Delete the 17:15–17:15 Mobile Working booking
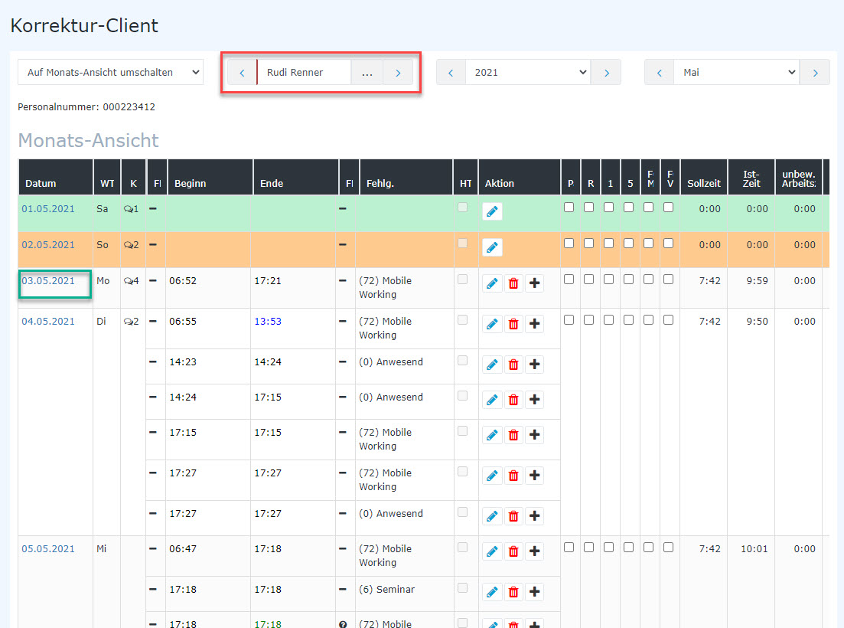The image size is (844, 628). pos(513,435)
